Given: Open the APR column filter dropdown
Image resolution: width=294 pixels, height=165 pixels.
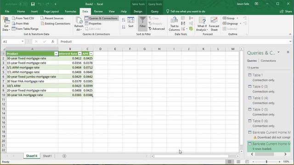Looking at the screenshot, I should point(91,54).
